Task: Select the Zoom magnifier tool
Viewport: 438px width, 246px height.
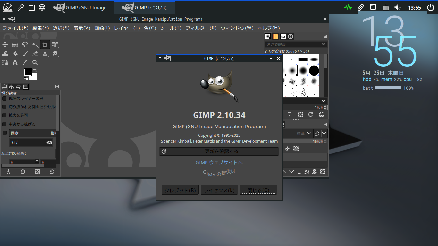Action: (35, 63)
